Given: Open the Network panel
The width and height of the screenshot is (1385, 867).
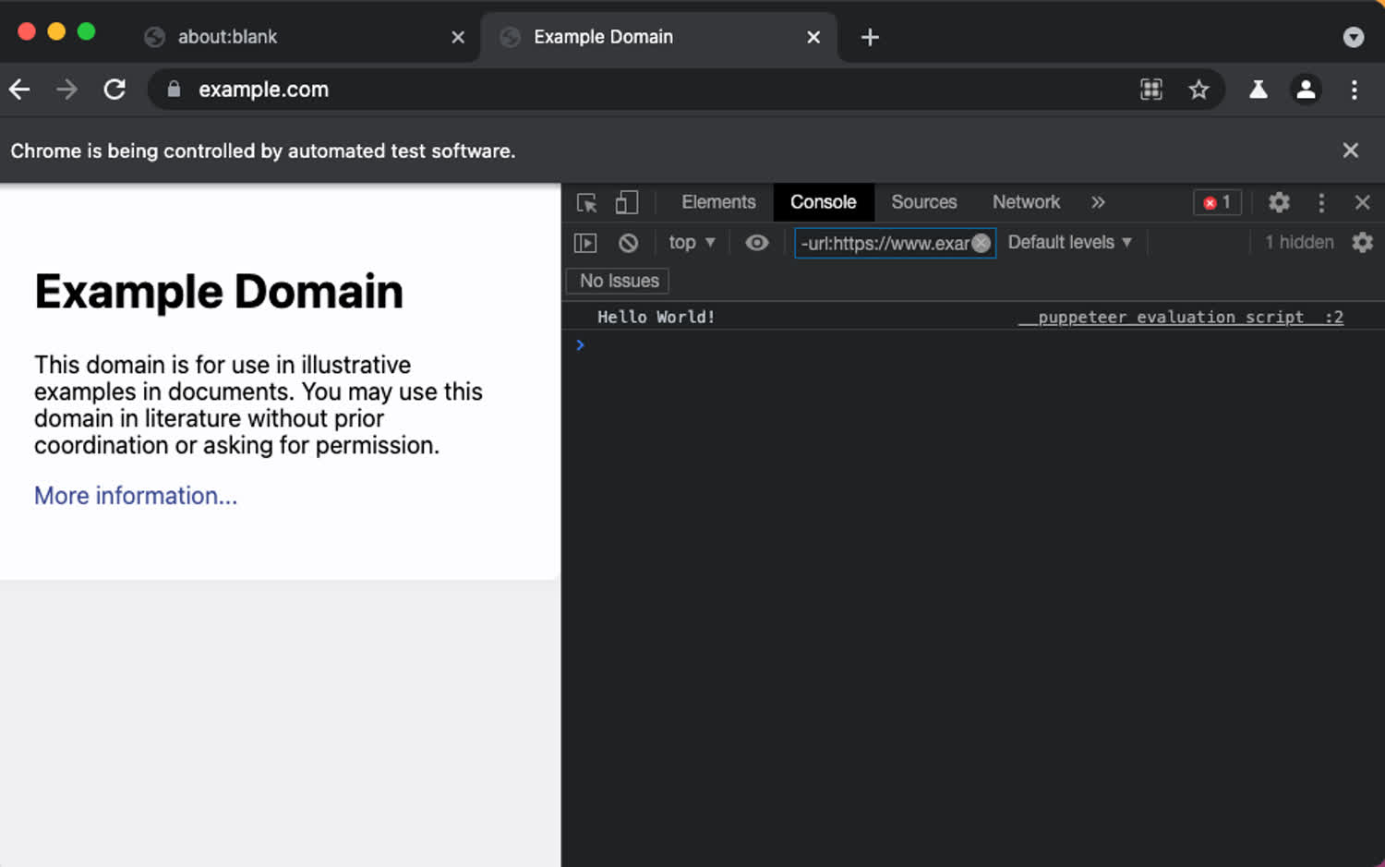Looking at the screenshot, I should point(1026,202).
